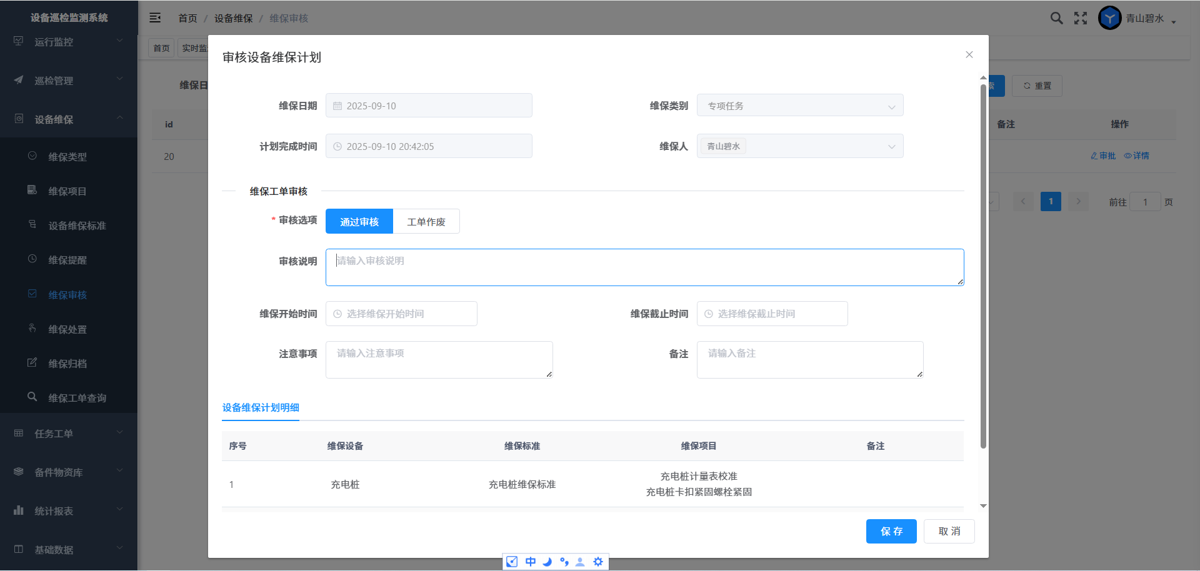Select the 工单作废 option
This screenshot has height=571, width=1200.
pos(426,222)
